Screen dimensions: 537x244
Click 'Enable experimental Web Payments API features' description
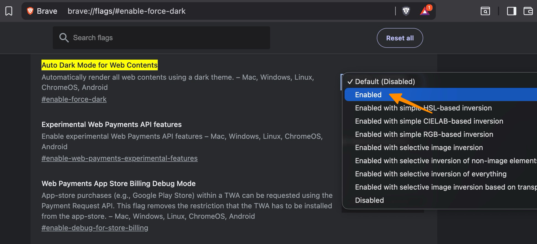pyautogui.click(x=182, y=142)
